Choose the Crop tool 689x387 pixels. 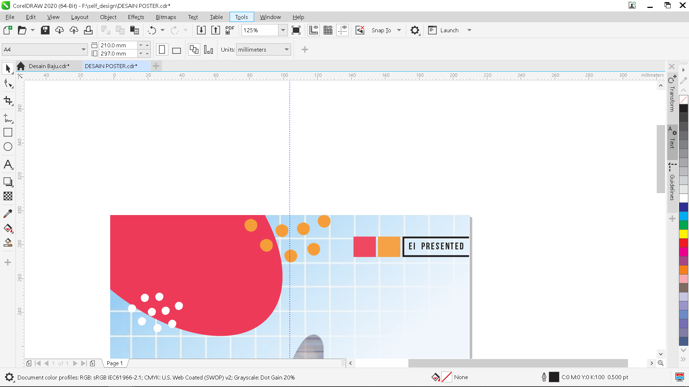point(8,101)
